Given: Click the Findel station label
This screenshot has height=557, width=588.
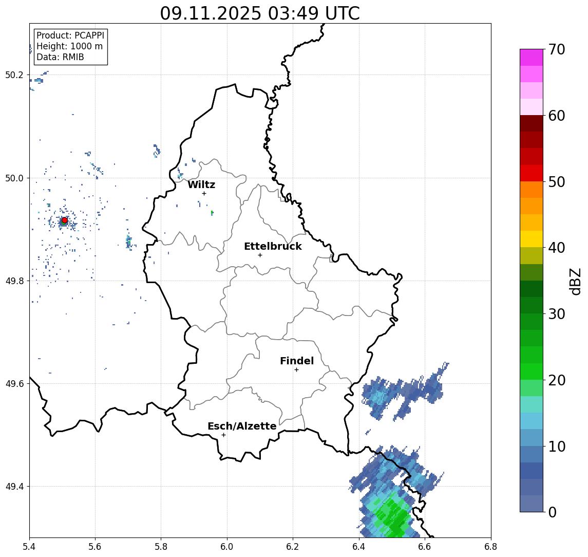Looking at the screenshot, I should (297, 361).
